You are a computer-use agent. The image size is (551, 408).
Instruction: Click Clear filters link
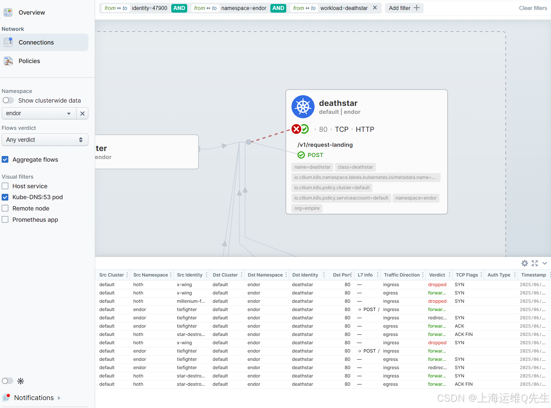[533, 8]
